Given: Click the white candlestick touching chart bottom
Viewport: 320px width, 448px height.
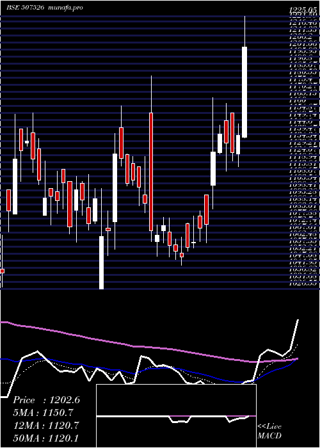Looking at the screenshot, I should [101, 262].
